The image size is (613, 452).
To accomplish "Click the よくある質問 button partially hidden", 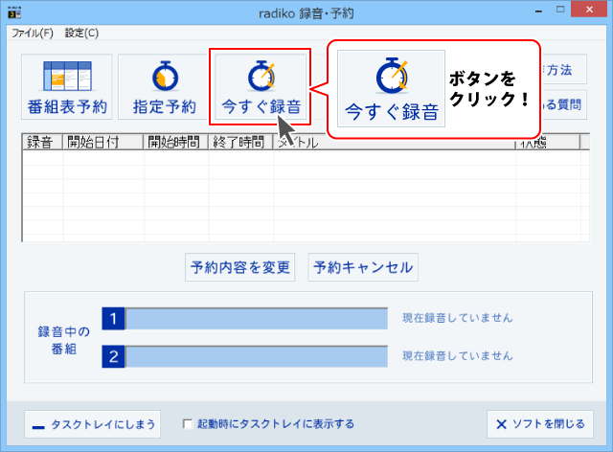I will tap(563, 104).
